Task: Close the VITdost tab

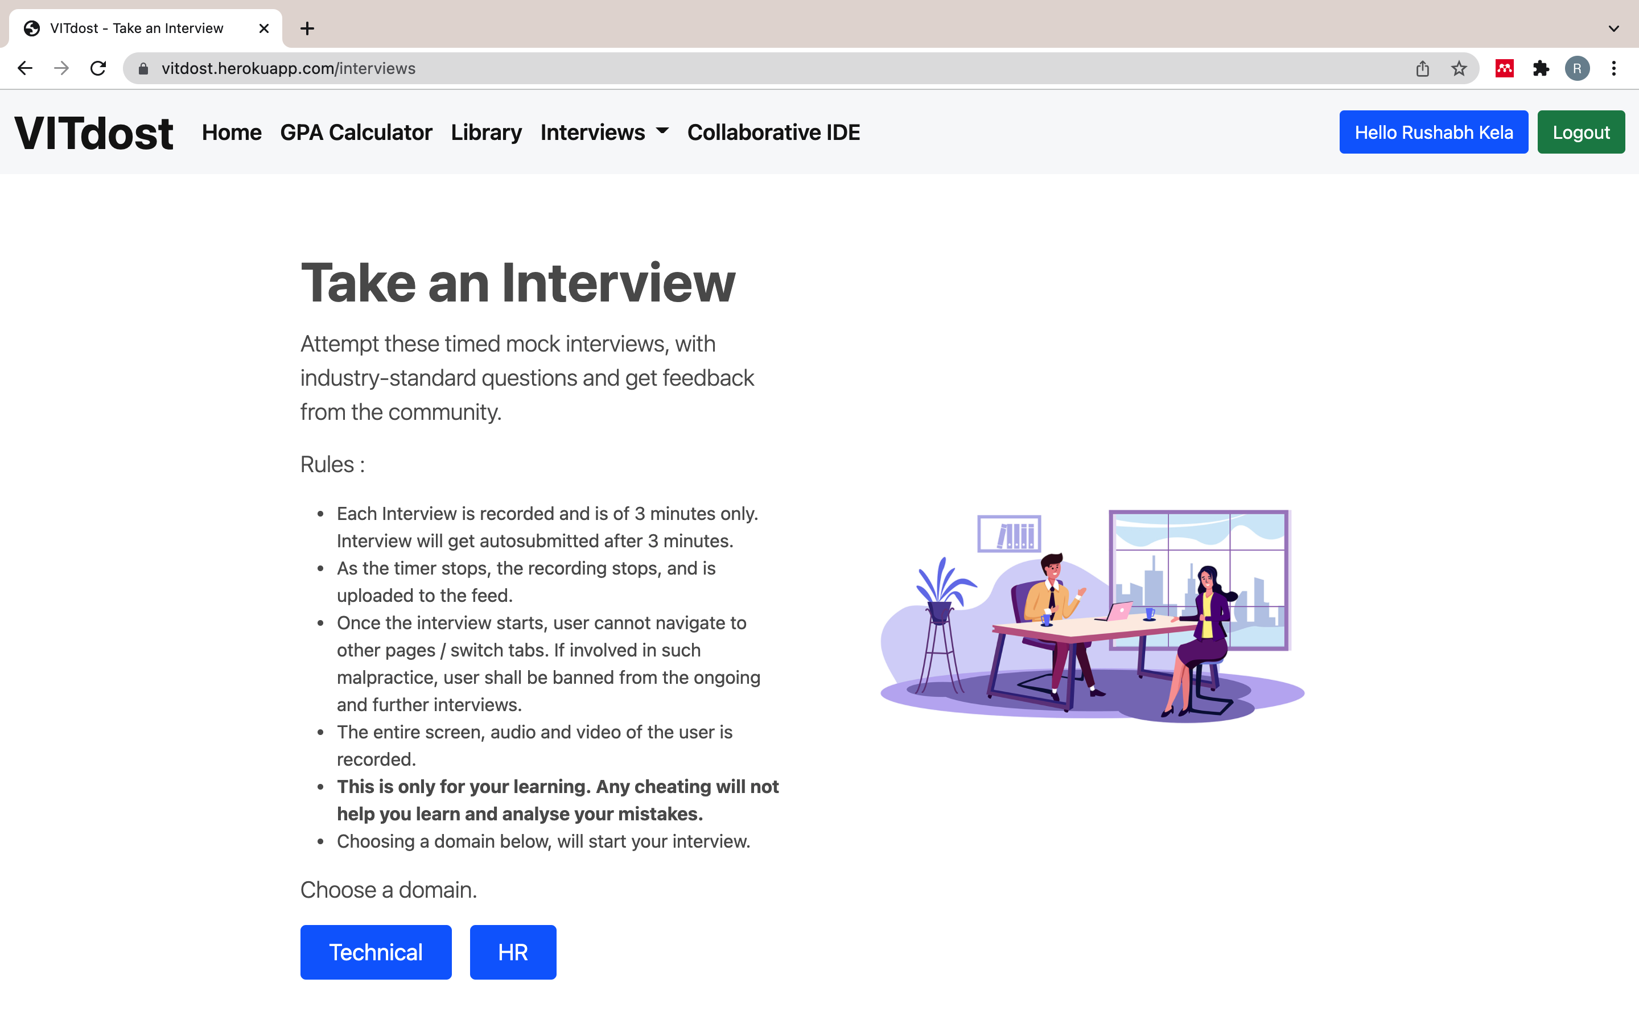Action: click(x=264, y=28)
